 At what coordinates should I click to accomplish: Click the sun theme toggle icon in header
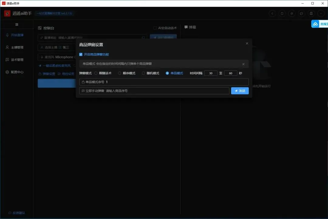(x=292, y=13)
